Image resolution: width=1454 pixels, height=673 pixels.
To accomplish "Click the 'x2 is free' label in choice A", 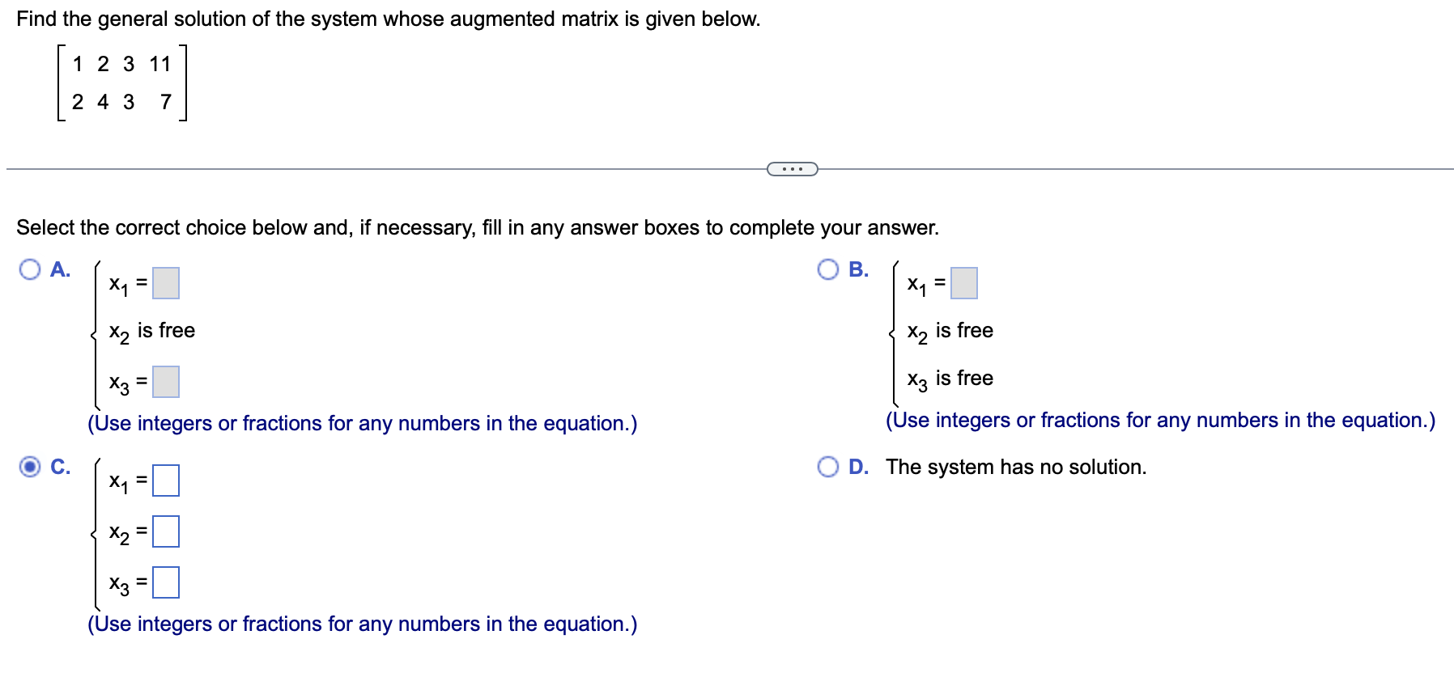I will pyautogui.click(x=151, y=330).
